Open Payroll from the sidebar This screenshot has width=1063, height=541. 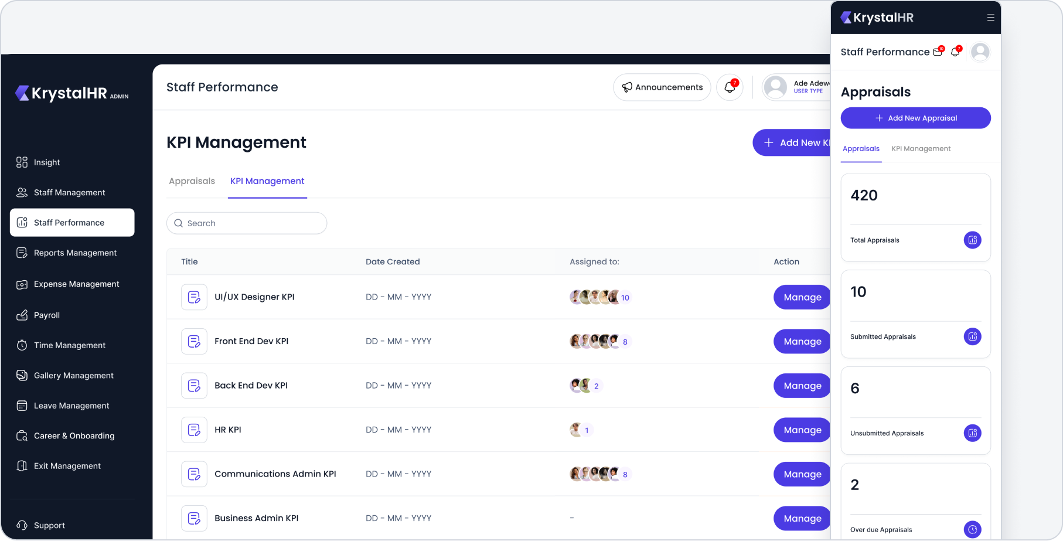[47, 315]
